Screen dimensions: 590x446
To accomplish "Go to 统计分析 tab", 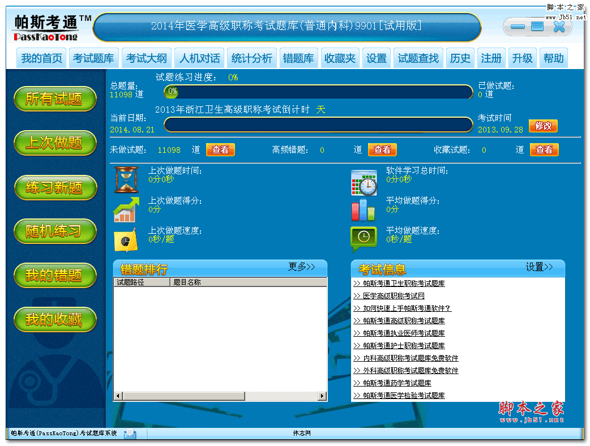I will (x=252, y=58).
